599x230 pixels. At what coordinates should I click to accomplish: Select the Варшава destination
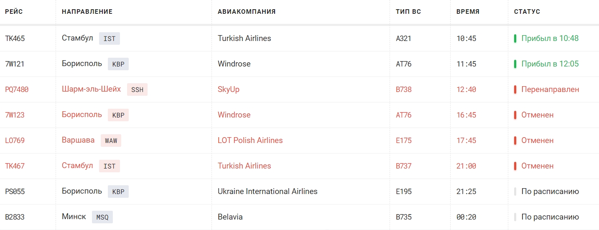point(78,140)
